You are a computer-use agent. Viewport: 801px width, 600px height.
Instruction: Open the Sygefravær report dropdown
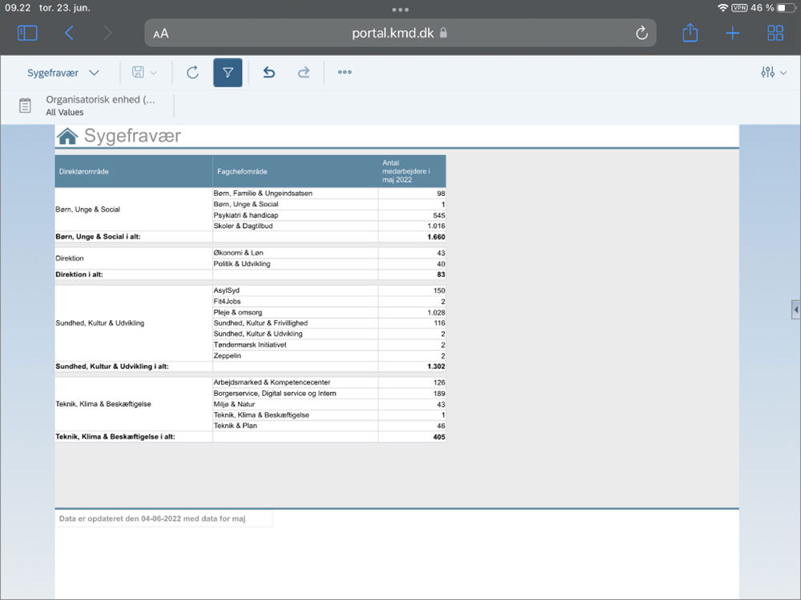63,73
